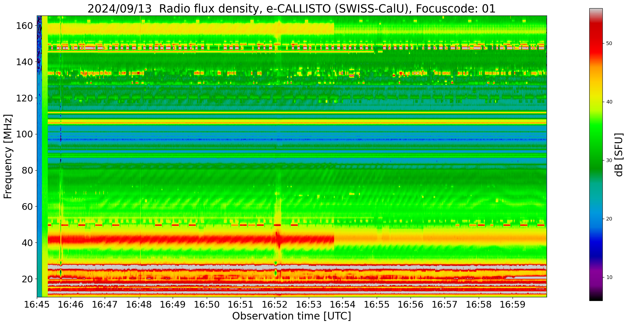
Task: Click the '16:53' time tick label
Action: coord(309,304)
